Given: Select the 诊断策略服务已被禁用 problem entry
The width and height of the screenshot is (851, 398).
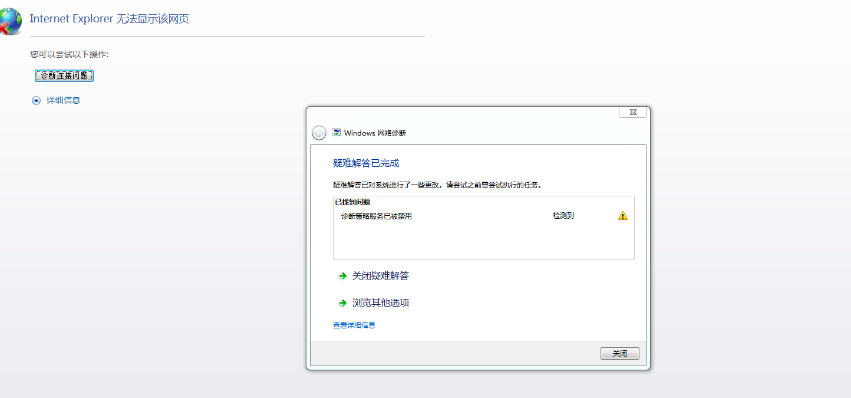Looking at the screenshot, I should pyautogui.click(x=377, y=216).
